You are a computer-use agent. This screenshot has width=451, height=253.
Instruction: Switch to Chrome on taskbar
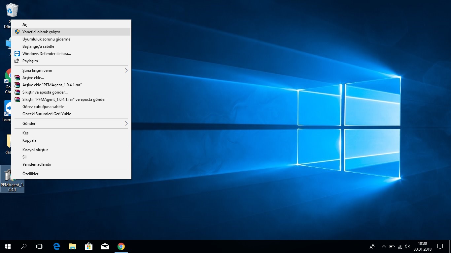[x=121, y=246]
